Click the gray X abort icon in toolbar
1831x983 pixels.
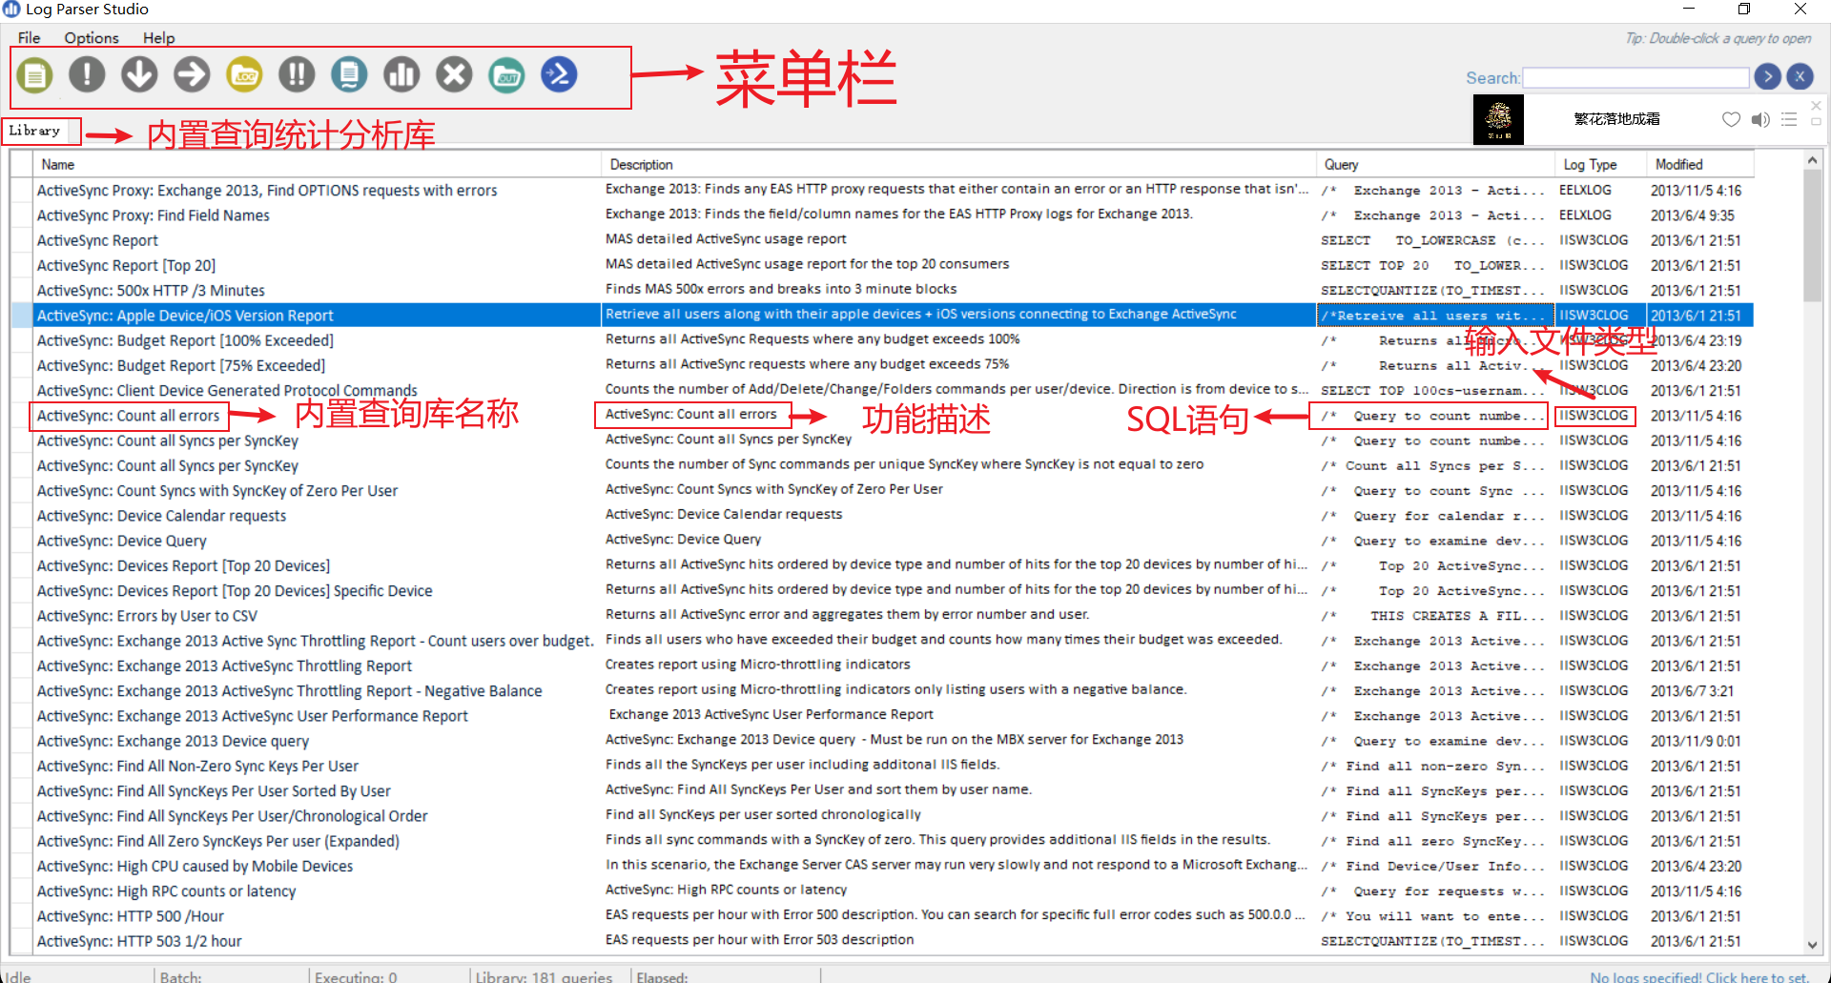click(454, 74)
